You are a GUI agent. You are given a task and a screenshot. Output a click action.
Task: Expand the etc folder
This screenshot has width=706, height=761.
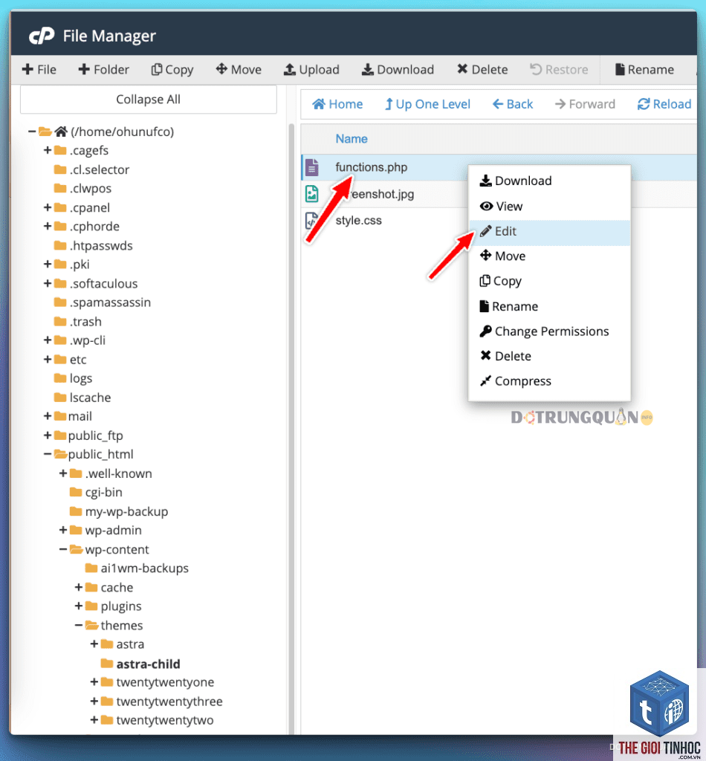click(48, 360)
